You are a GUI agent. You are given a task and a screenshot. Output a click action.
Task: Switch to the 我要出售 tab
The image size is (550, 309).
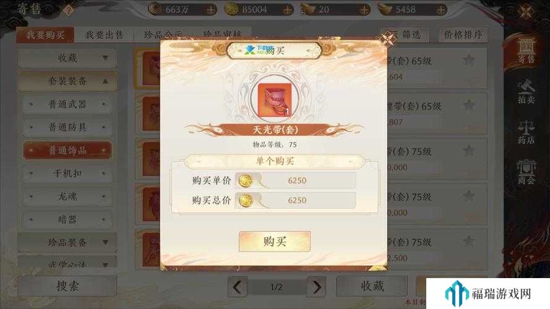coord(104,35)
